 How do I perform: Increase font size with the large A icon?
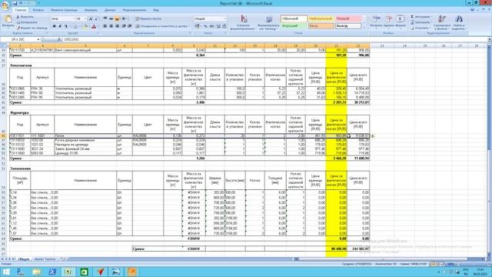coord(91,18)
